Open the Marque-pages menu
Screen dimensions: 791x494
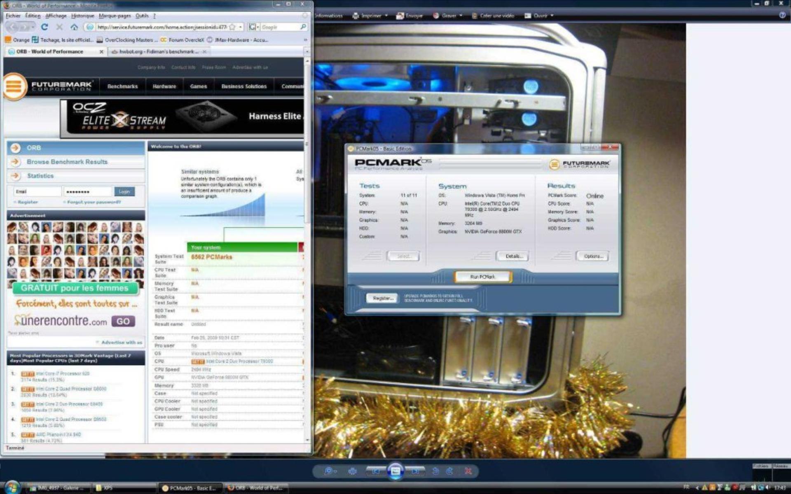[115, 16]
